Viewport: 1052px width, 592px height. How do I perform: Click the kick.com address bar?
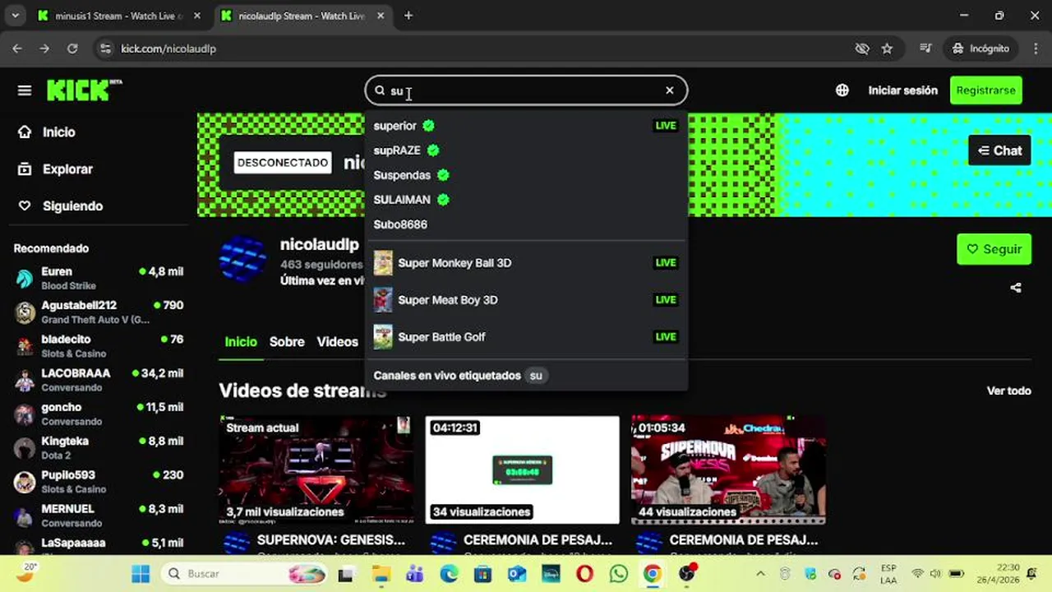(x=477, y=49)
